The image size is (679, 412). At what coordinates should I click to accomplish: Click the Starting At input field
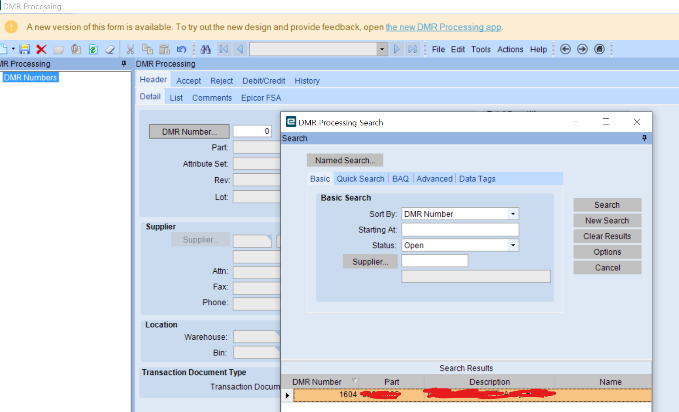460,230
